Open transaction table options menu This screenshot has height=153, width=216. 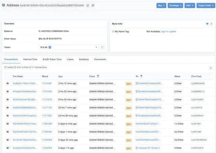coord(211,68)
